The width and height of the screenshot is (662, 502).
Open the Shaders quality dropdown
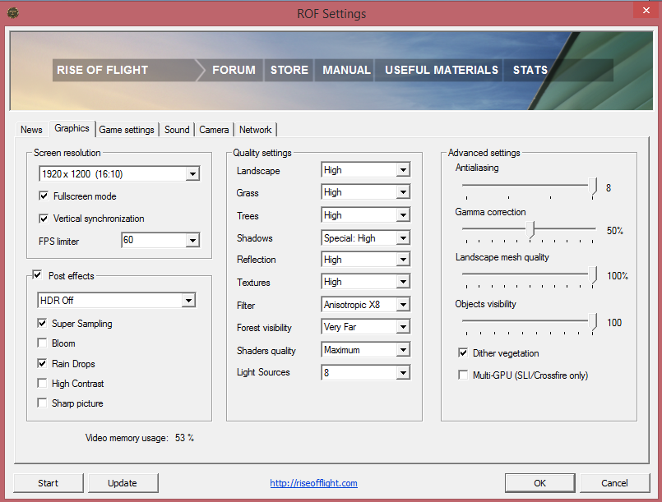coord(366,350)
